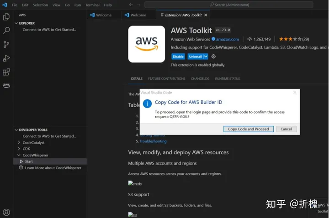The image size is (329, 218).
Task: Collapse the Developer Tools section
Action: coord(15,130)
